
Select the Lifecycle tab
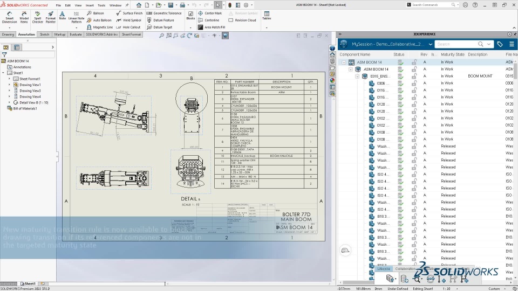click(384, 269)
